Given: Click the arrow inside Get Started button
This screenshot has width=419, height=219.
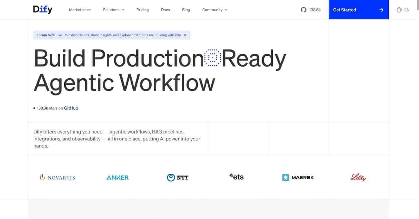Looking at the screenshot, I should coord(381,9).
